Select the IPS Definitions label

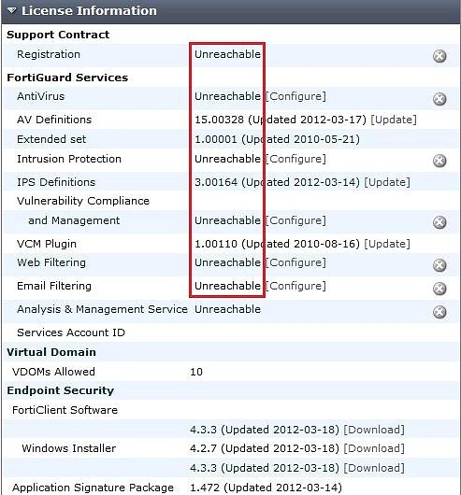(56, 182)
